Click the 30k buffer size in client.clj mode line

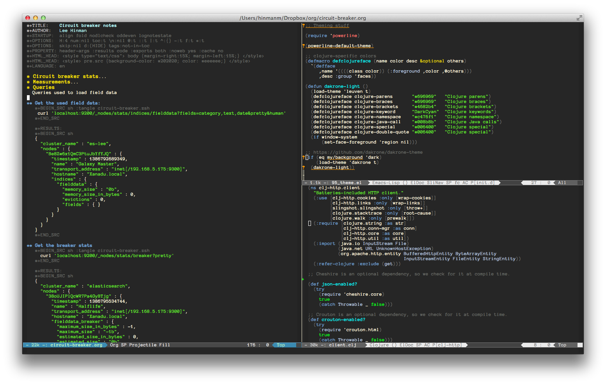[x=314, y=345]
